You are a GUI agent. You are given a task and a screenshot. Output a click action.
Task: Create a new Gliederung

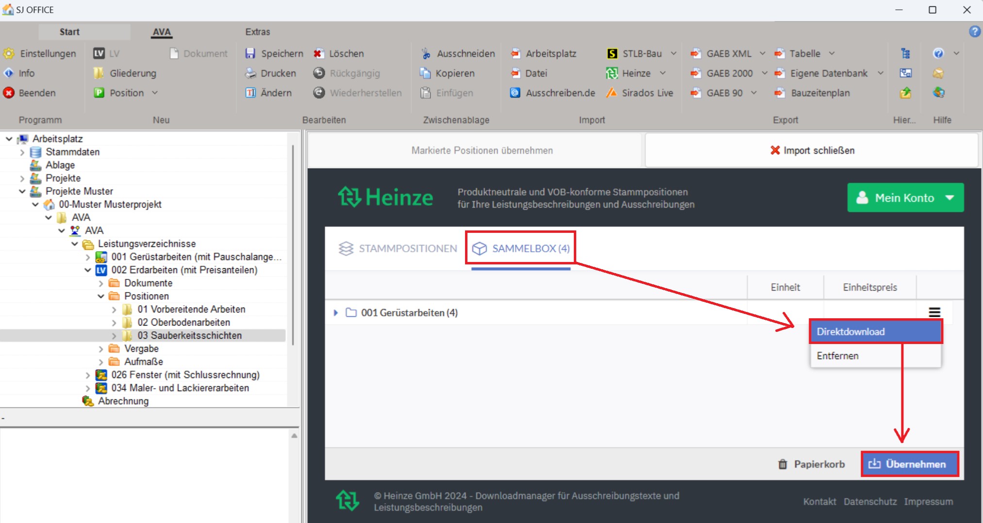click(125, 73)
